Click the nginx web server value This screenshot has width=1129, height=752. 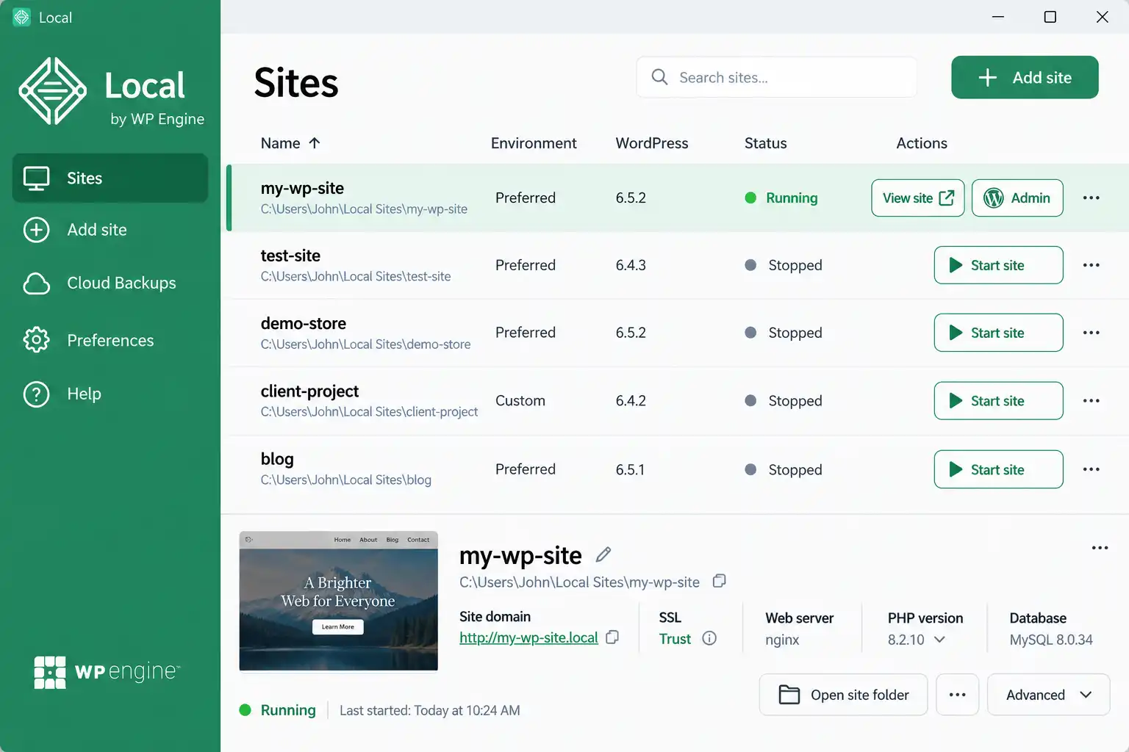782,640
